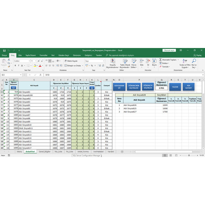
Task: Open the filter dropdown on column 1 header
Action: [x=56, y=88]
